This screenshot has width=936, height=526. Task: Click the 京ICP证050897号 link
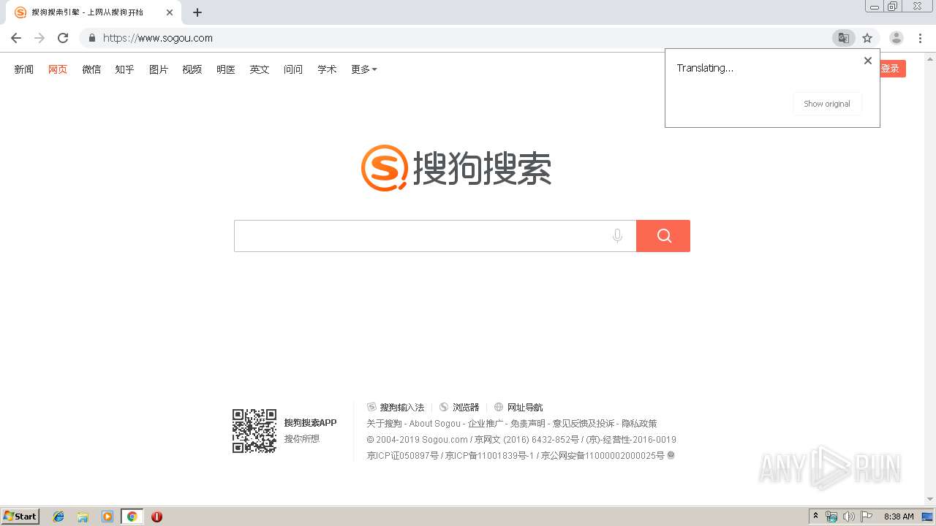[403, 456]
